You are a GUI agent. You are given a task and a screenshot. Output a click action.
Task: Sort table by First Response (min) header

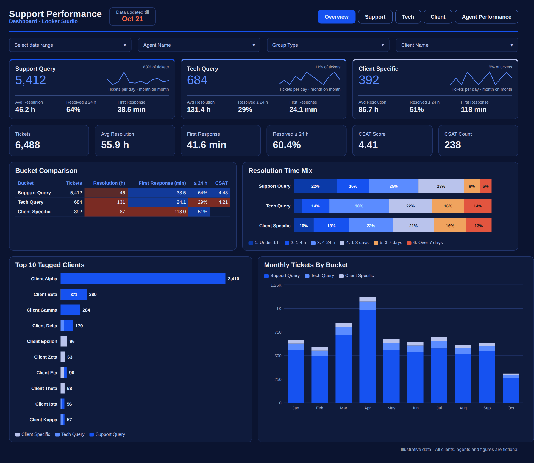[162, 183]
